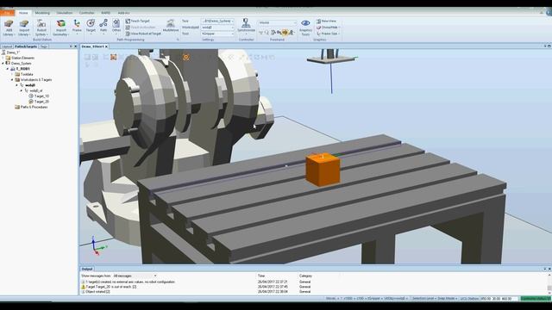
Task: Open the Task dropdown in Settings
Action: click(217, 21)
